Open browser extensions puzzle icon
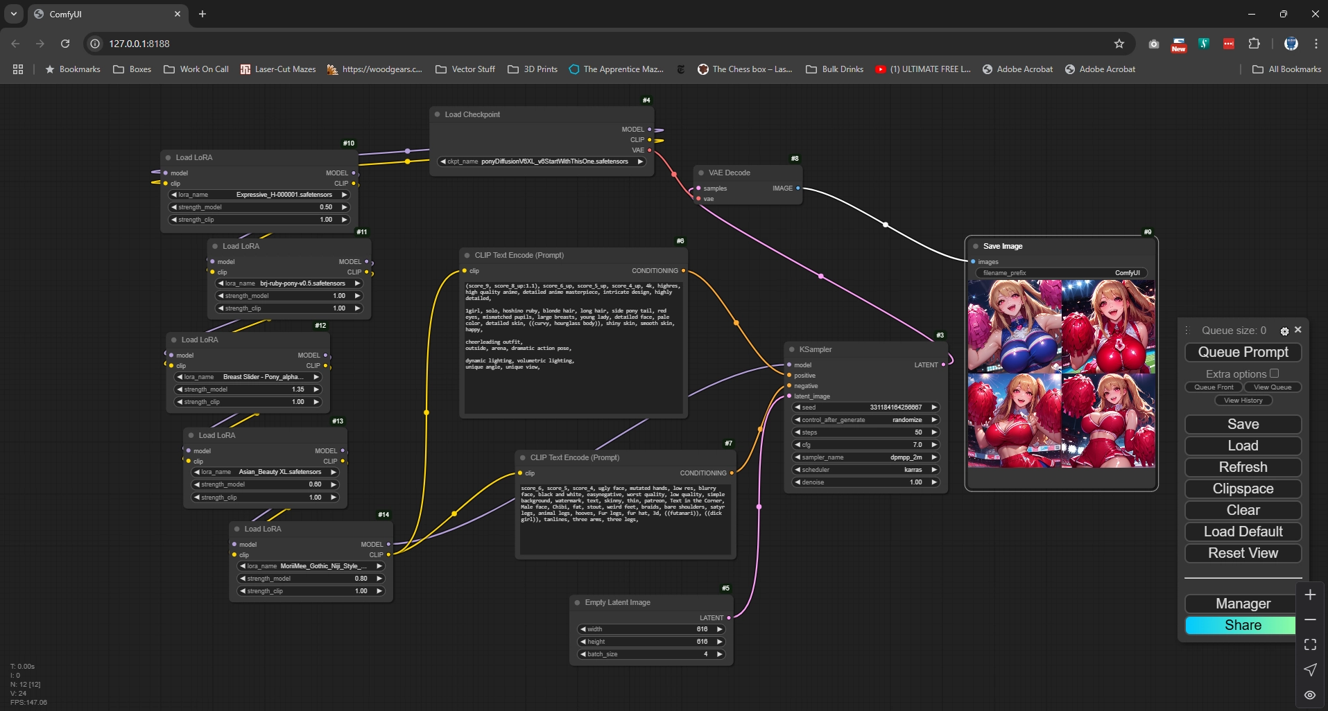Viewport: 1328px width, 711px height. point(1254,44)
